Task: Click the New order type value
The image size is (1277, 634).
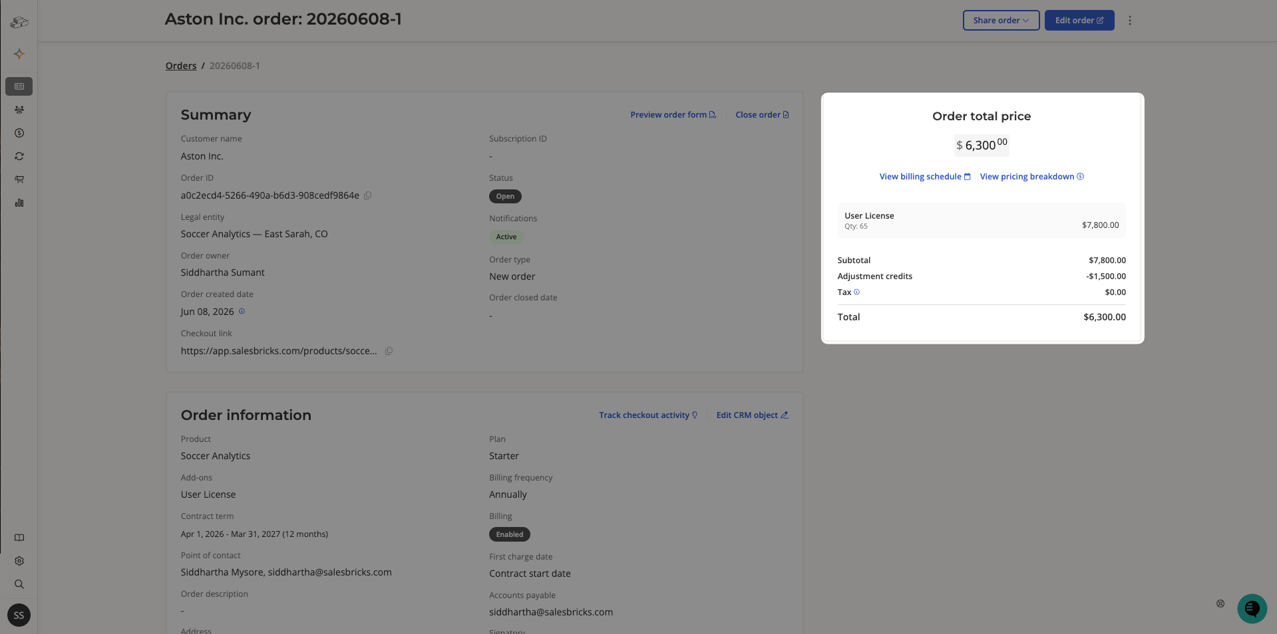Action: 512,276
